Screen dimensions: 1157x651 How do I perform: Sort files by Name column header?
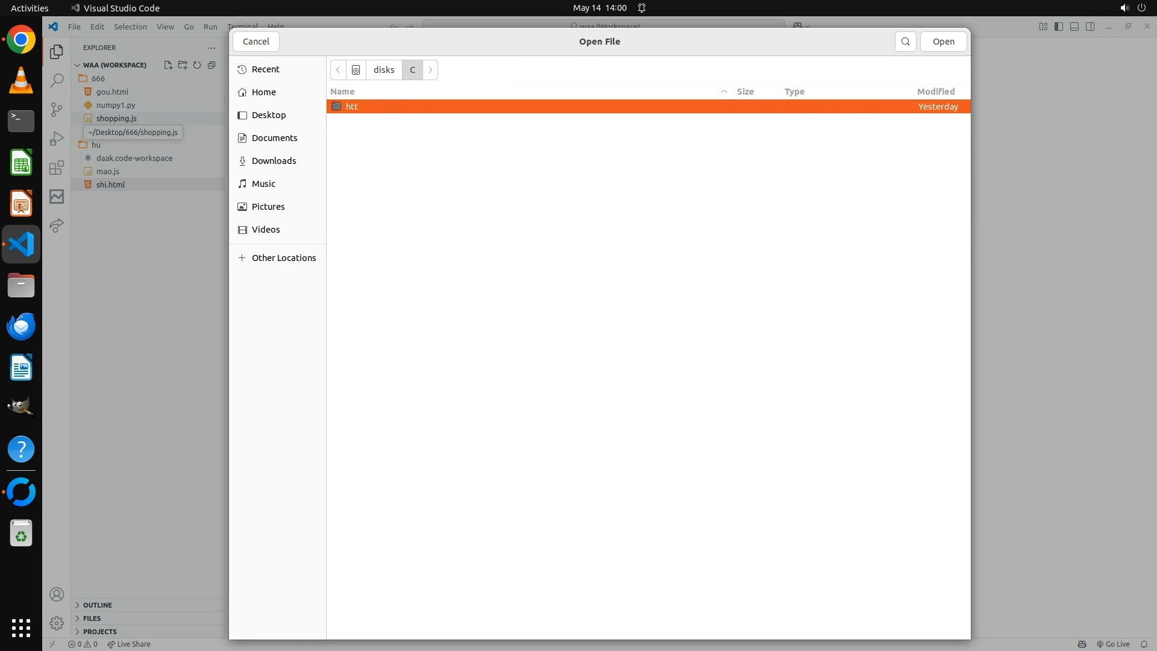coord(342,92)
